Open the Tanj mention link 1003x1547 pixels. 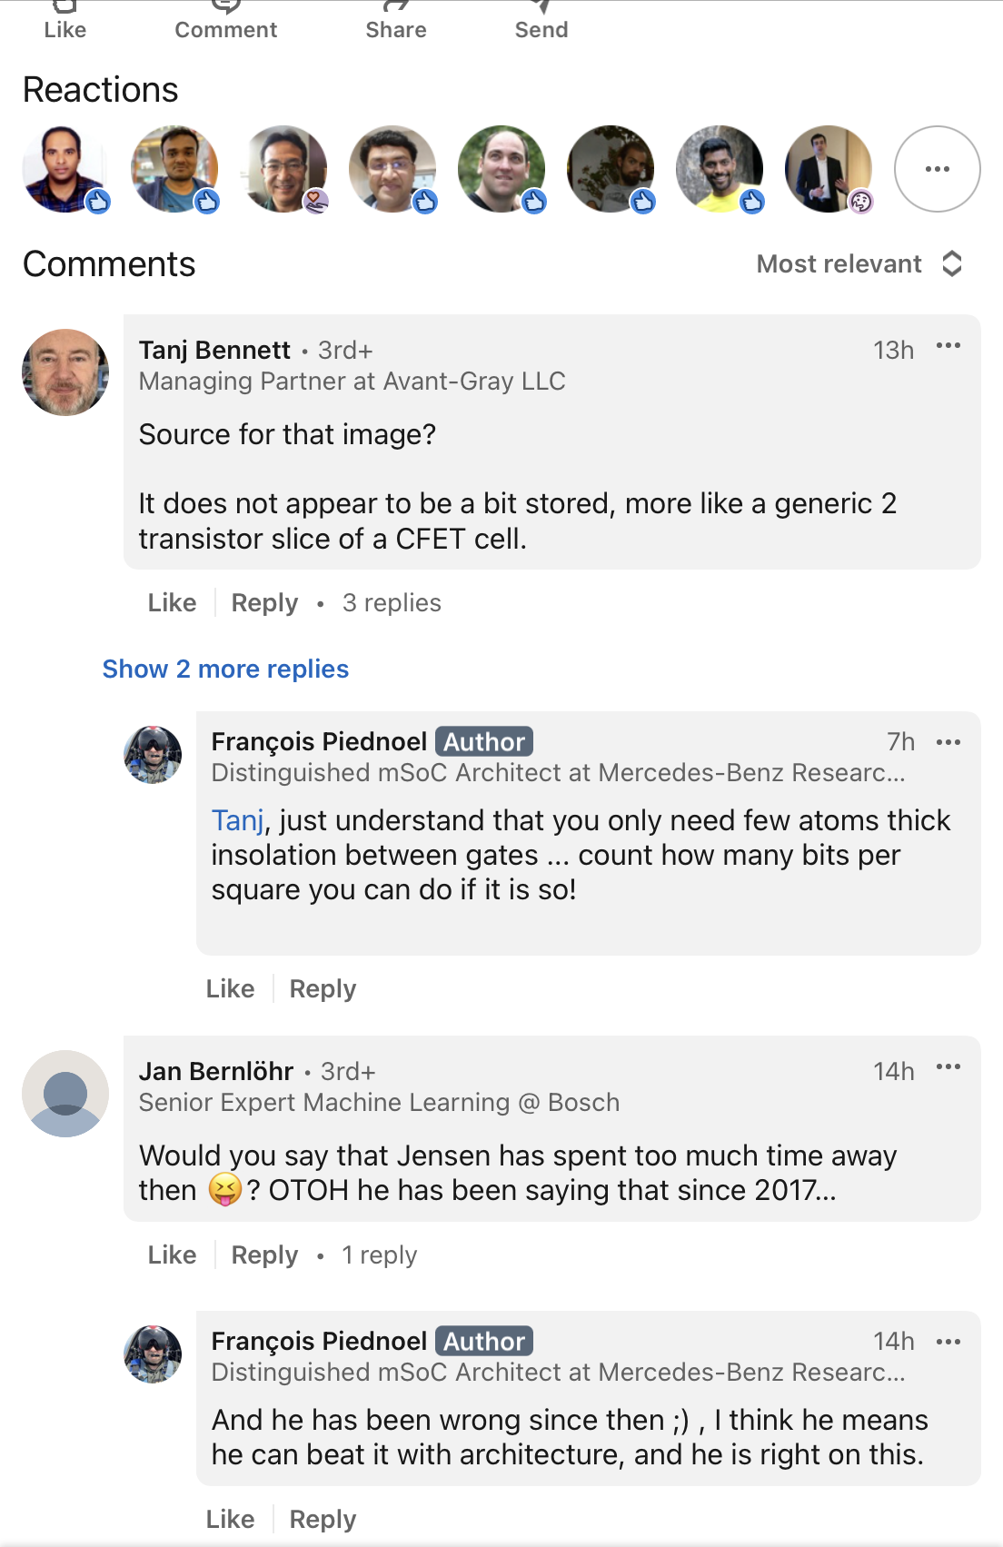pyautogui.click(x=237, y=820)
